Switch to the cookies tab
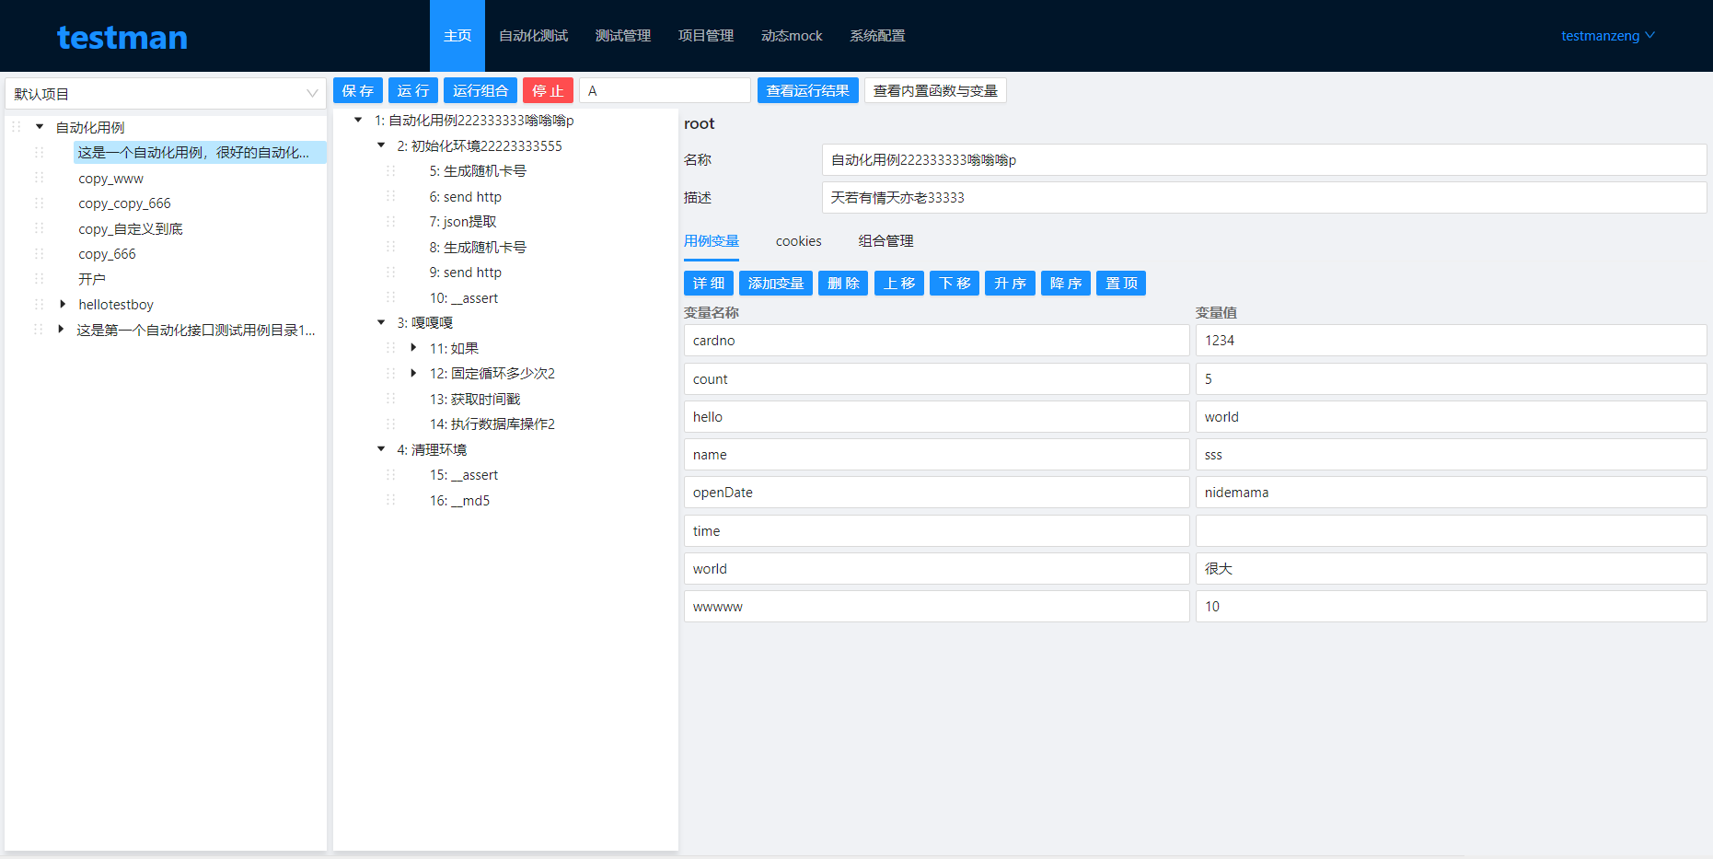Viewport: 1713px width, 859px height. (797, 240)
